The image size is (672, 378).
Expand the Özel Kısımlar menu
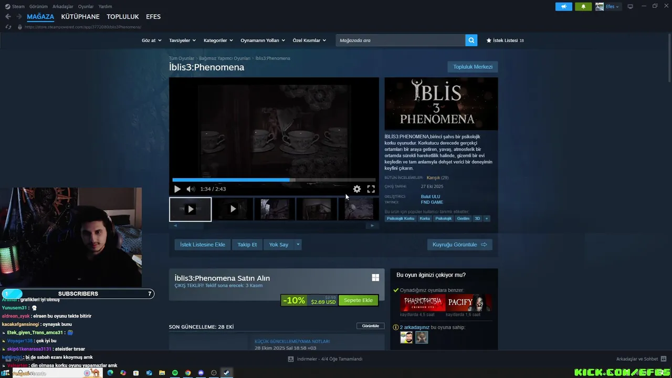[309, 40]
